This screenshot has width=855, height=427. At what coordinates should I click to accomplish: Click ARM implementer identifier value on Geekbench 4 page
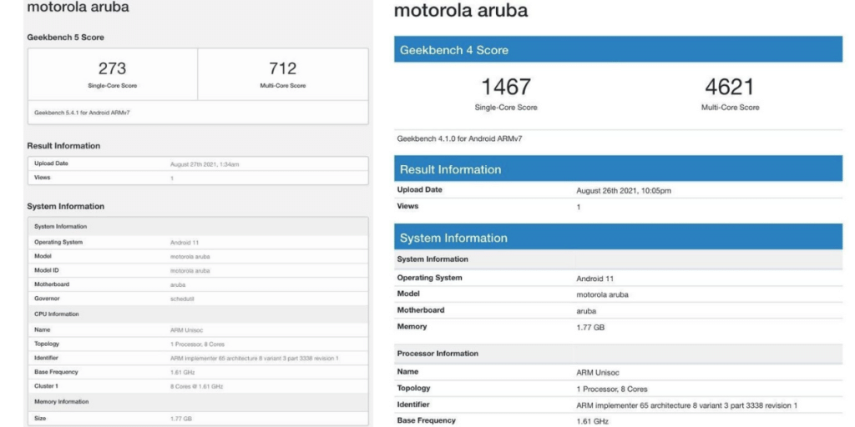coord(687,406)
